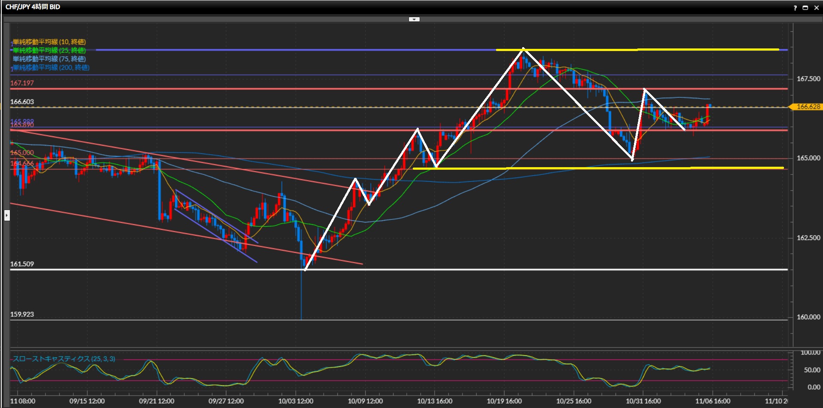This screenshot has width=823, height=408.
Task: Close the CHF/JPY chart window
Action: 816,8
